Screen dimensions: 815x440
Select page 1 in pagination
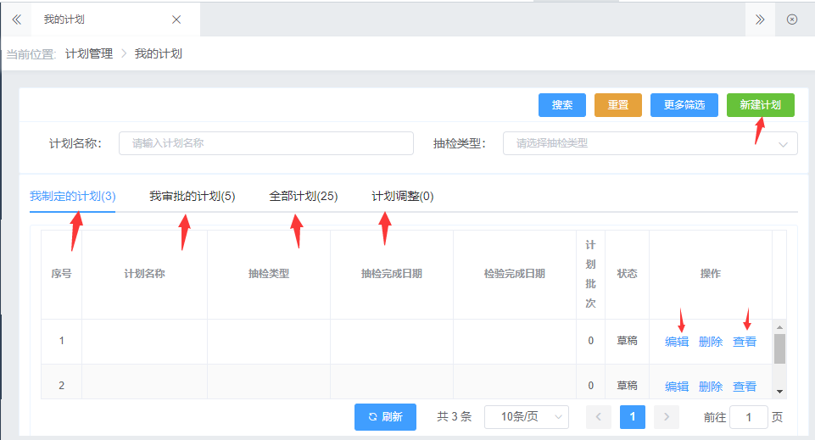pos(633,416)
